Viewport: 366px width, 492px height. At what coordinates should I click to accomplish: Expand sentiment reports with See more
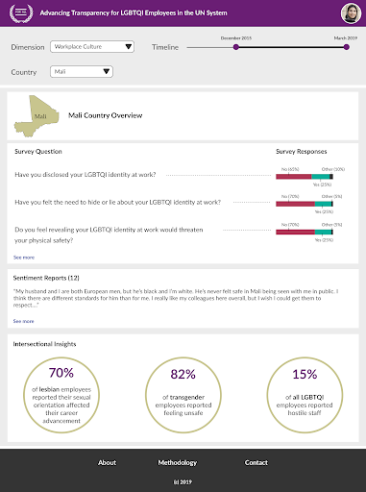click(23, 321)
